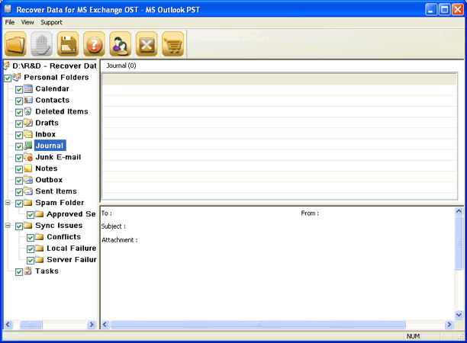Select the Drafts folder label
The image size is (467, 343).
click(x=47, y=123)
